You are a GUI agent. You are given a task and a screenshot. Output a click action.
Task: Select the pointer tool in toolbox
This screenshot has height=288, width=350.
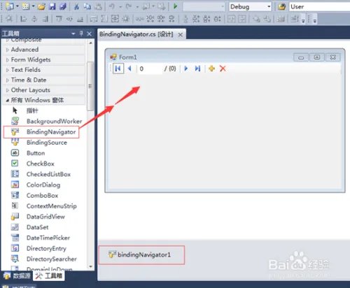[32, 110]
